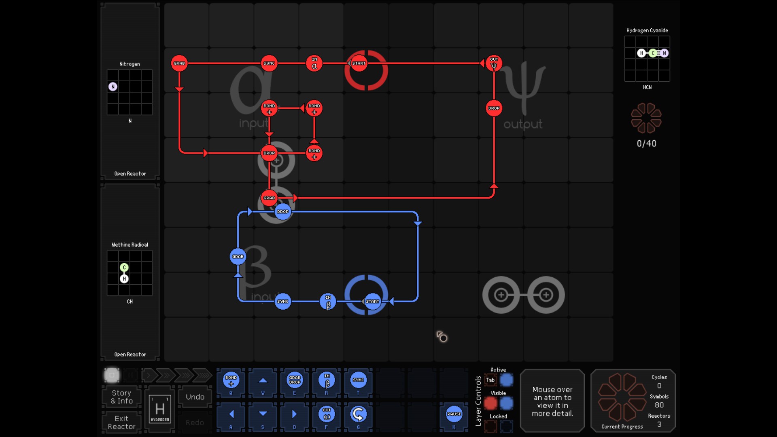Click Exit Reactor button
This screenshot has width=777, height=437.
tap(121, 422)
